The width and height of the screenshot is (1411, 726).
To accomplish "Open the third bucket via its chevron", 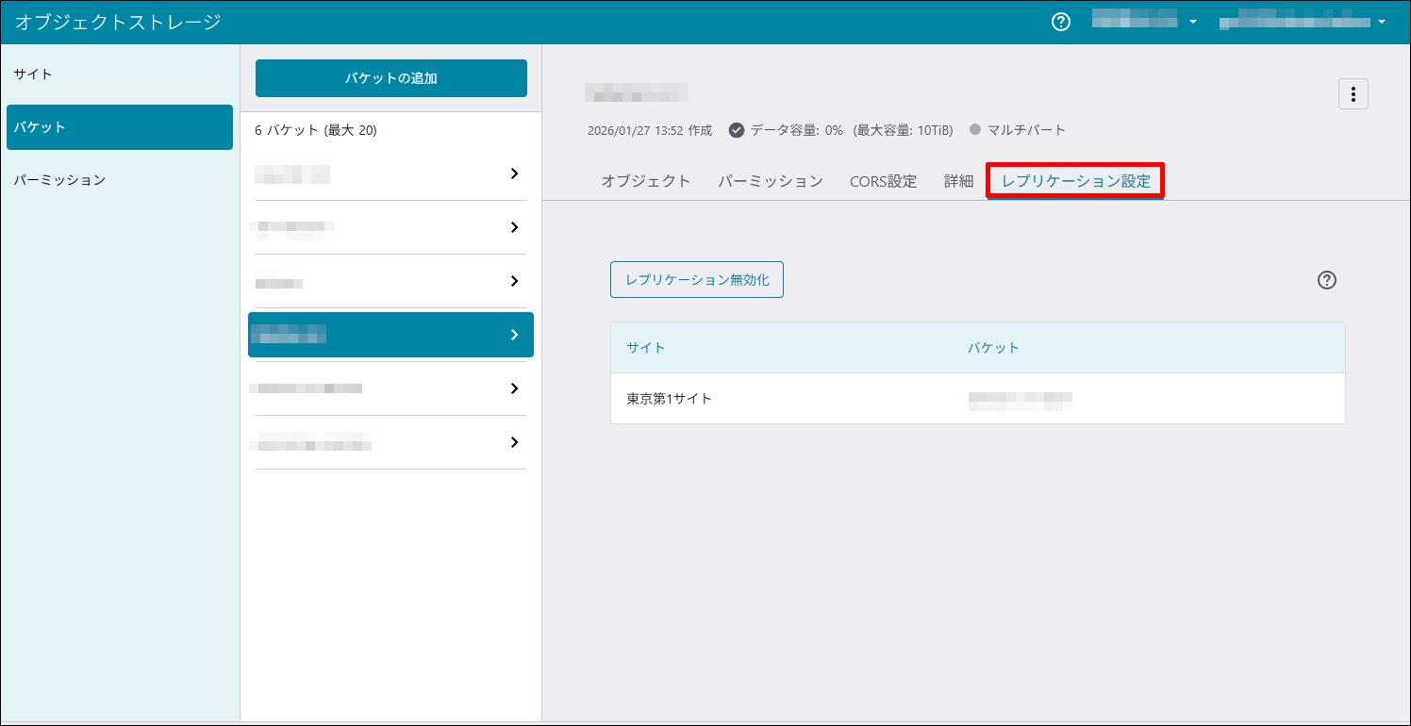I will [x=514, y=281].
